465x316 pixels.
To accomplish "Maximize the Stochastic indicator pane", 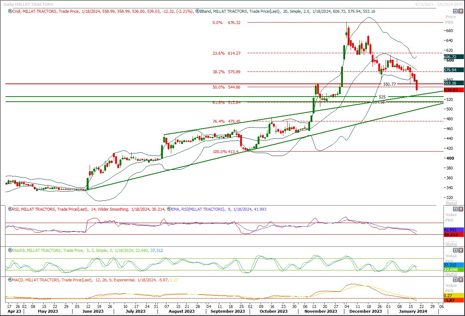I will coord(456,250).
